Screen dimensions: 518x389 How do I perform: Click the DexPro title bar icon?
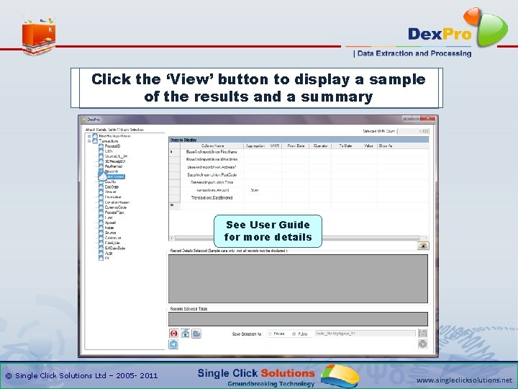point(83,120)
